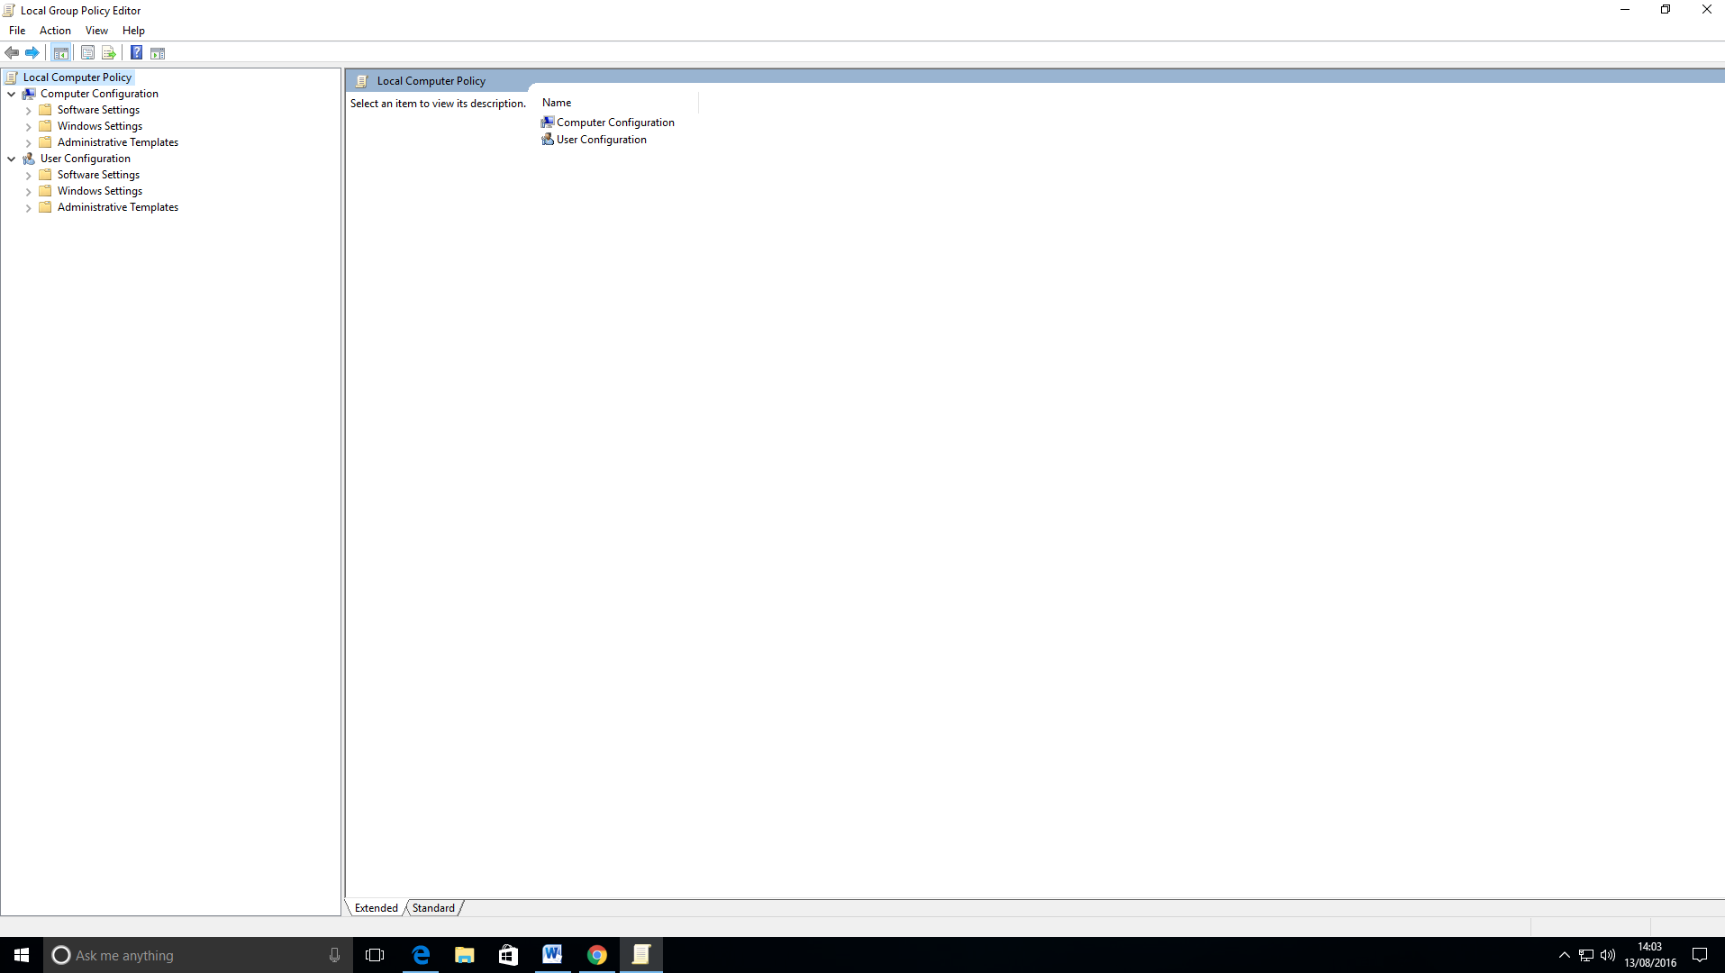Select Computer Configuration in the Name list
Image resolution: width=1725 pixels, height=973 pixels.
tap(615, 123)
